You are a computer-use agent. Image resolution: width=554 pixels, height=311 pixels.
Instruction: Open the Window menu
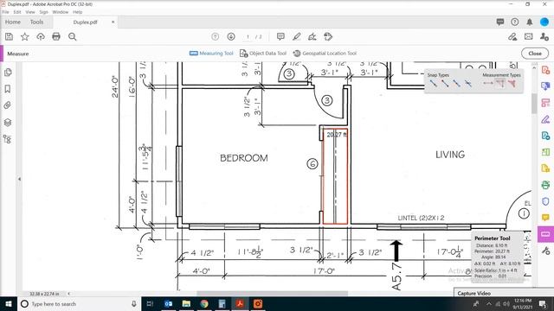tap(61, 12)
